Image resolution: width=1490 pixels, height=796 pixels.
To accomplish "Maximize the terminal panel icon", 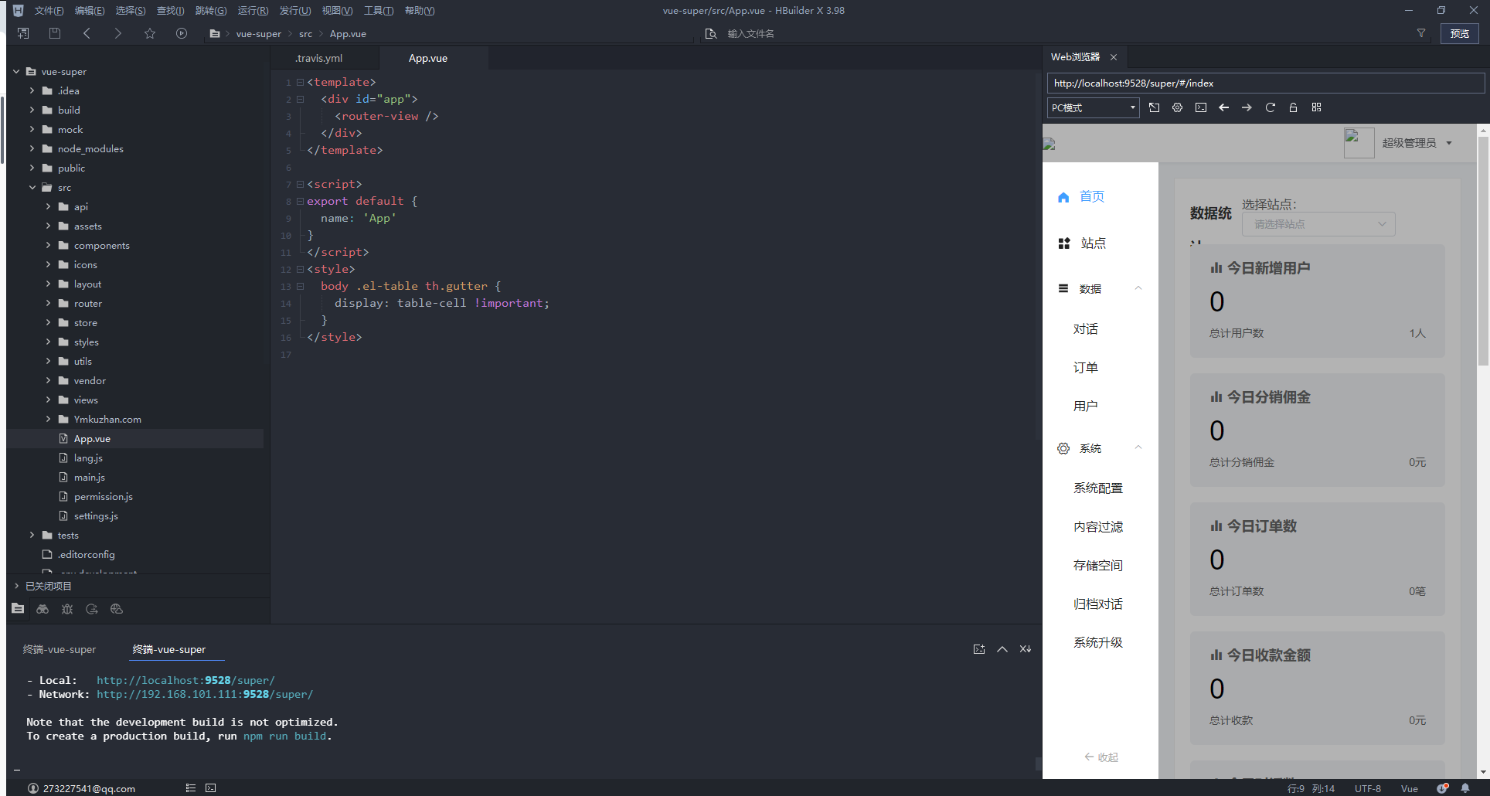I will 979,649.
